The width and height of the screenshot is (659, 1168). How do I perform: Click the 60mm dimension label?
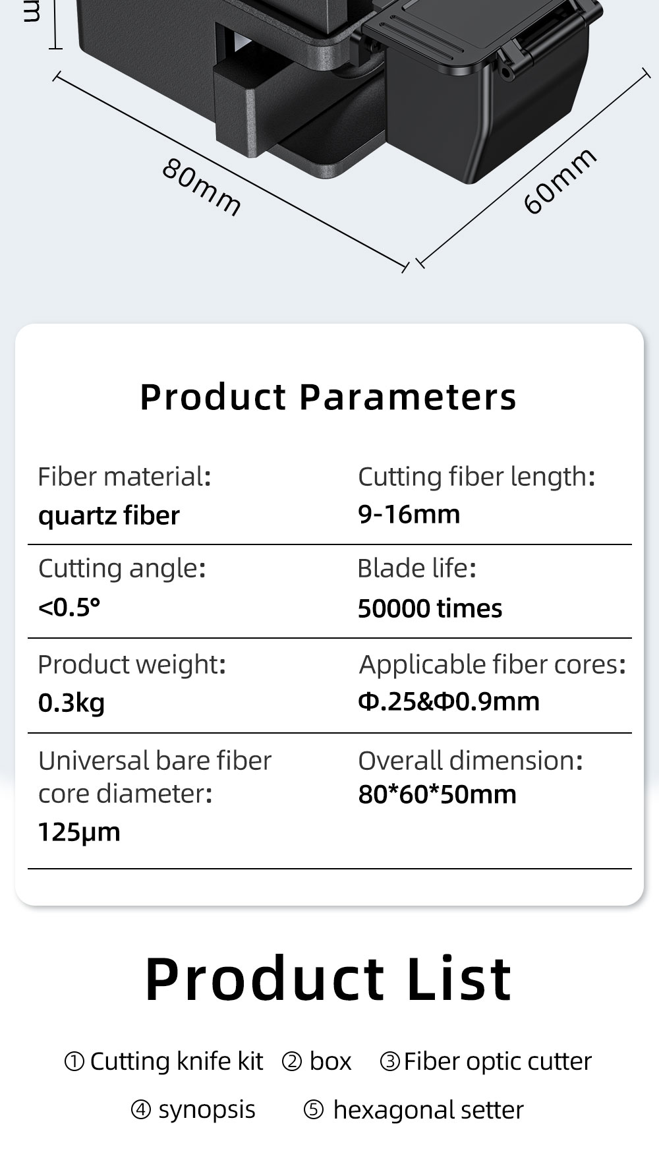[560, 181]
